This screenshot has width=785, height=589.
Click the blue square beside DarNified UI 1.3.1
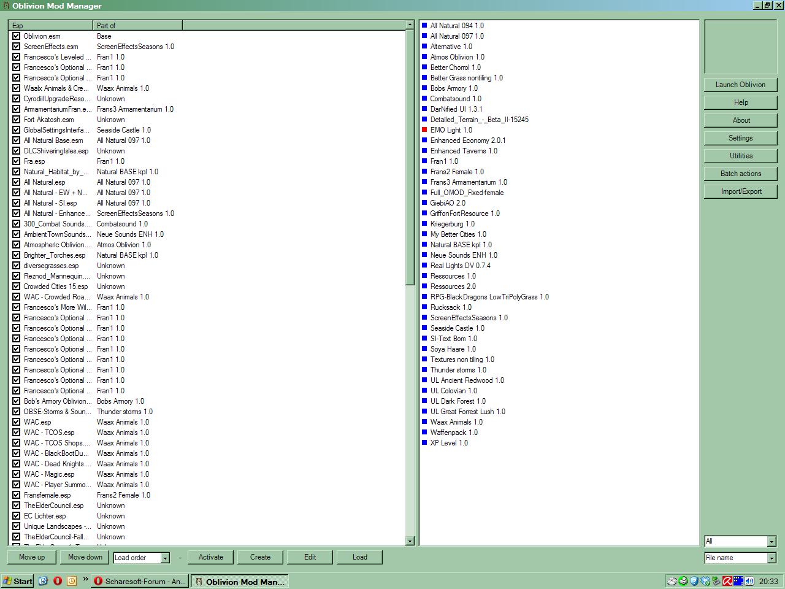click(x=424, y=109)
